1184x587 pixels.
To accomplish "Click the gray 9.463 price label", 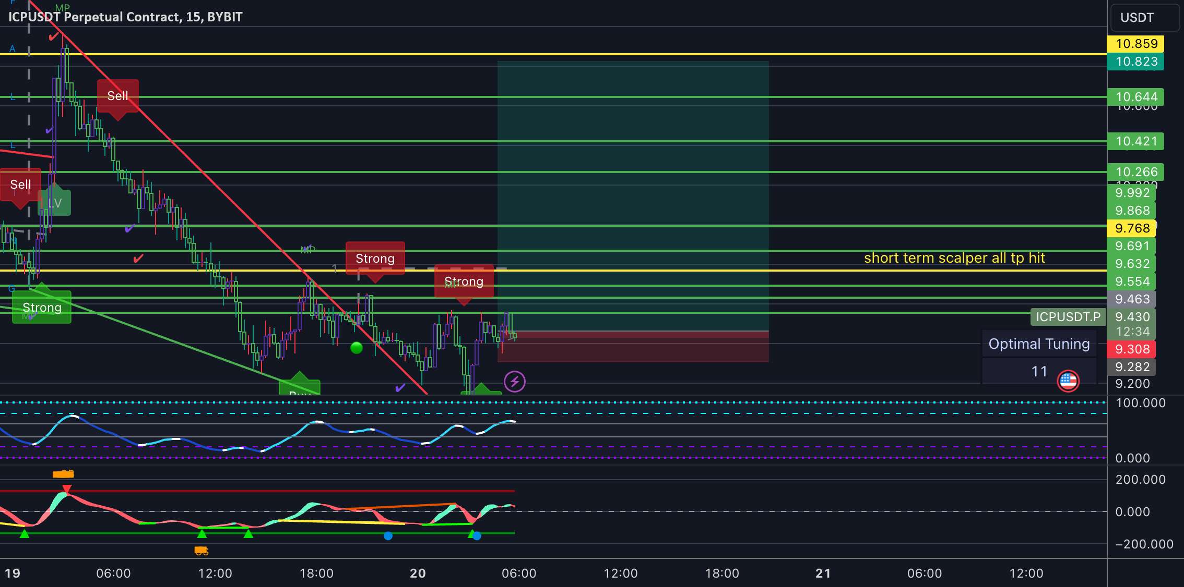I will click(x=1132, y=299).
